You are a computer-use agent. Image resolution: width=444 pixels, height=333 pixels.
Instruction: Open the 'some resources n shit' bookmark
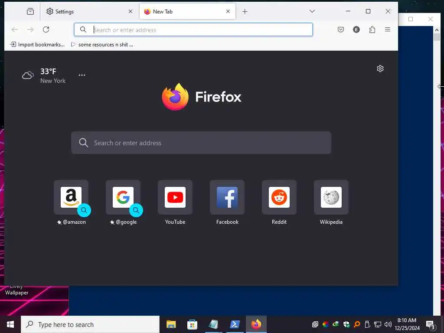tap(101, 45)
